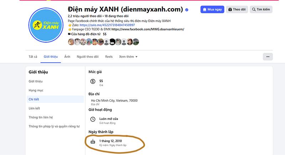Open Liên kết in the sidebar
The height and width of the screenshot is (155, 285).
(34, 108)
